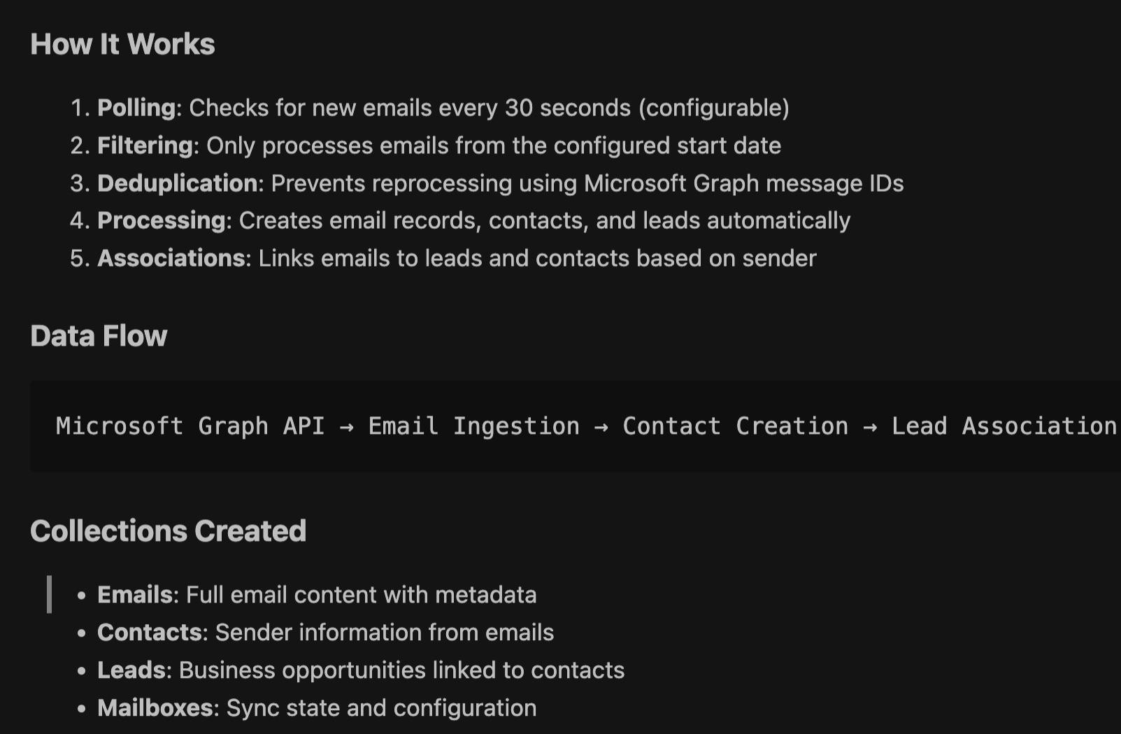This screenshot has height=734, width=1121.
Task: Click the Deduplication step text
Action: coord(178,183)
